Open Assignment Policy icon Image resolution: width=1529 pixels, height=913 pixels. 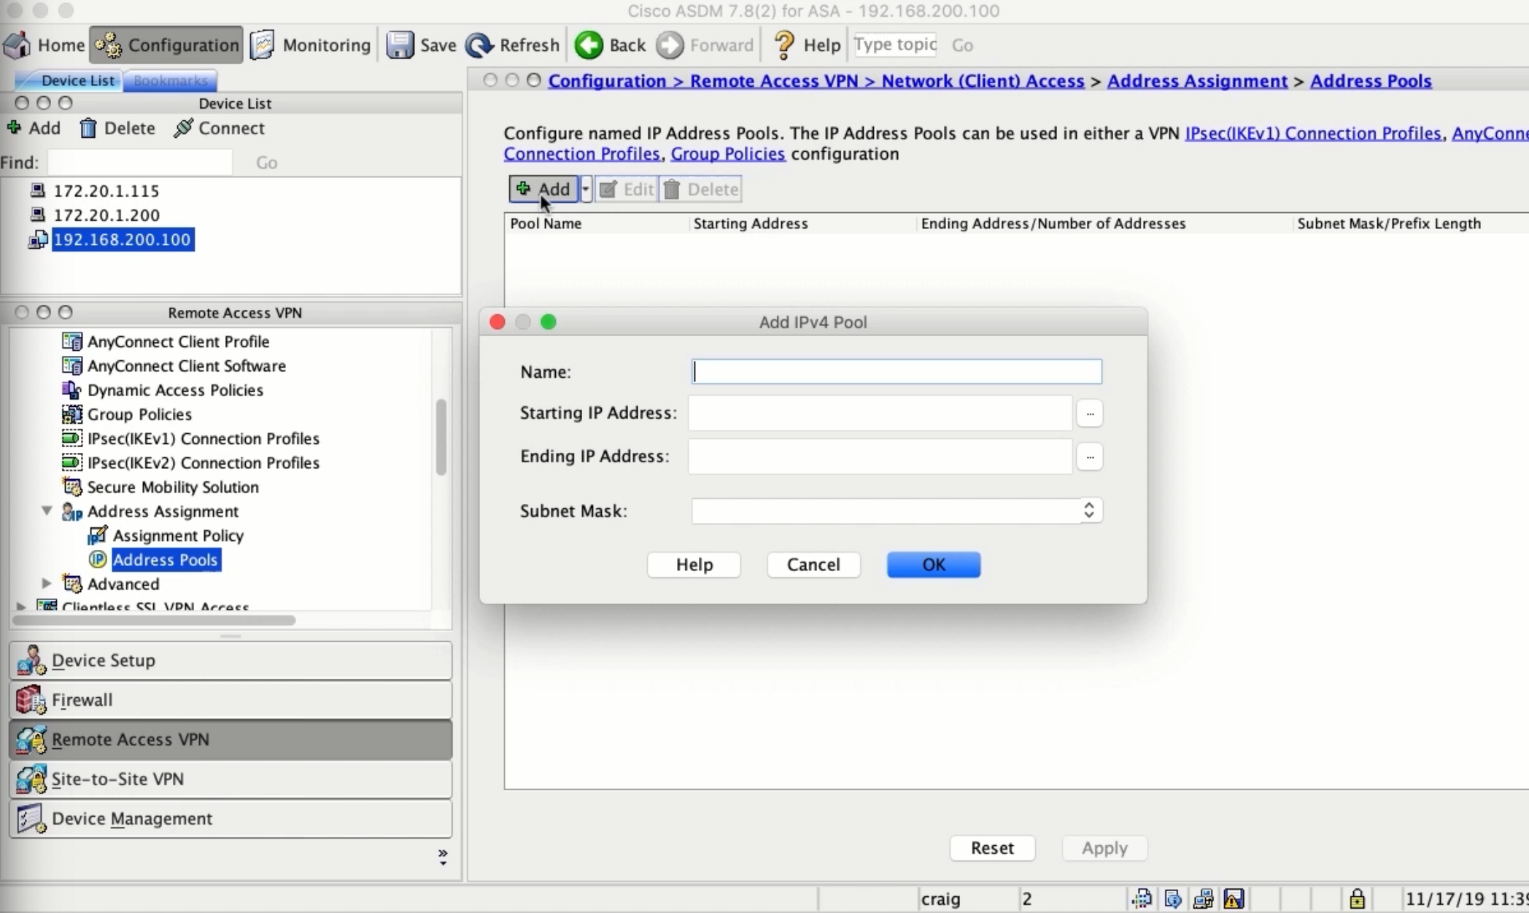[97, 535]
